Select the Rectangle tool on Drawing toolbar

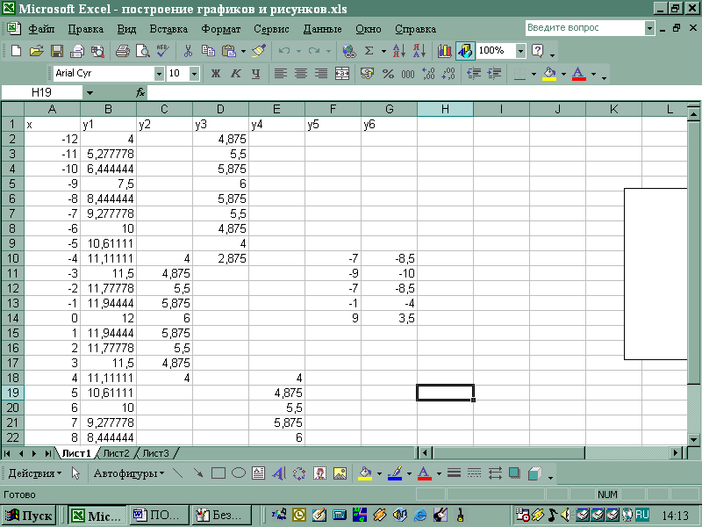pos(218,473)
